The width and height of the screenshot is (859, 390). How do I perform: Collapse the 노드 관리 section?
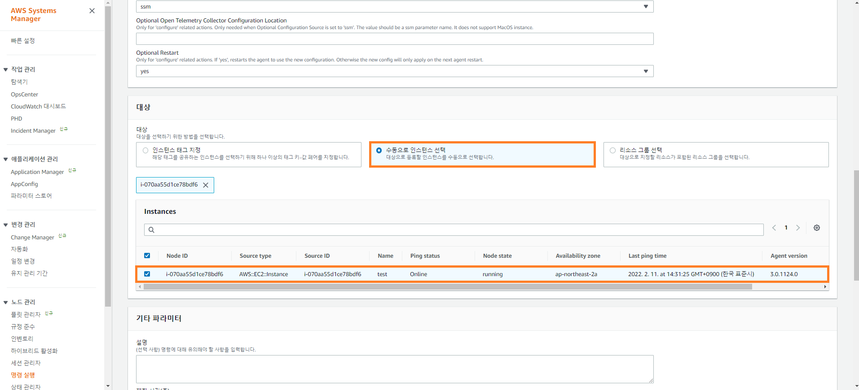(5, 302)
